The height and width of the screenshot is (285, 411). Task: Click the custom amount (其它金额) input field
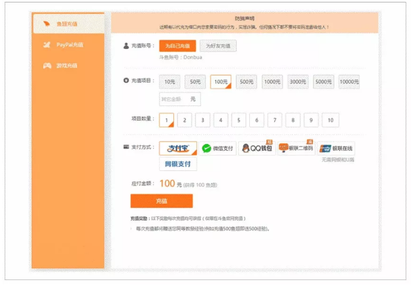click(174, 99)
